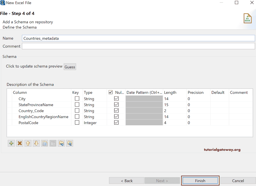The height and width of the screenshot is (186, 256).
Task: Select the Nullable column header checkbox
Action: (110, 92)
